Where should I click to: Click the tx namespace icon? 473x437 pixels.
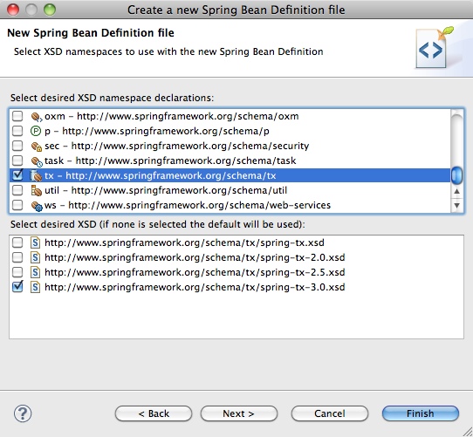click(x=37, y=175)
